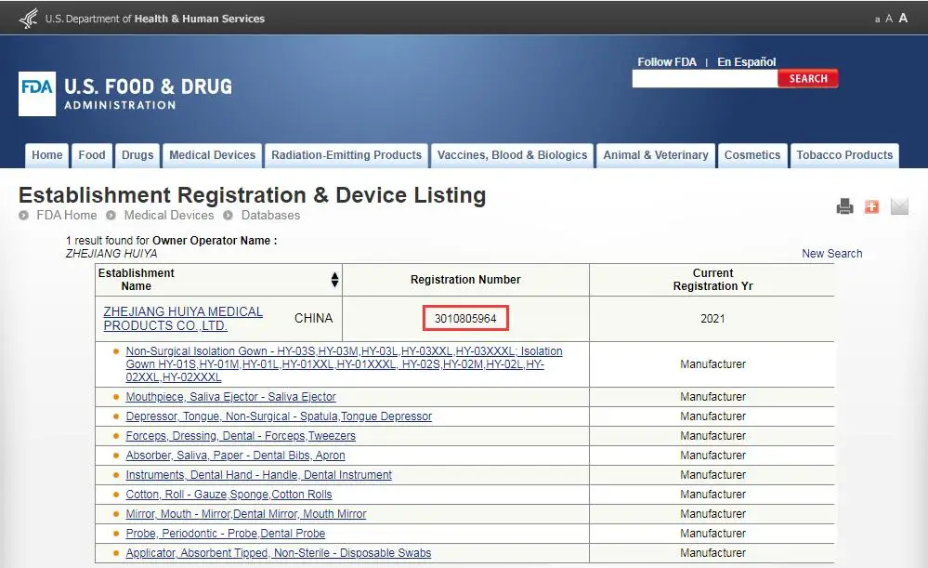Open Cotton, Roll Gauze Sponge listing
928x568 pixels.
(229, 495)
